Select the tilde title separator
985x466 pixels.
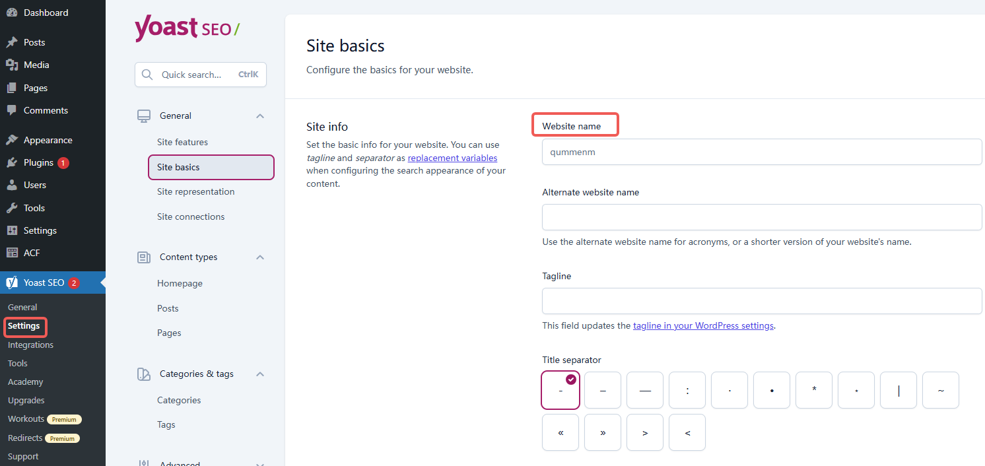[x=941, y=390]
